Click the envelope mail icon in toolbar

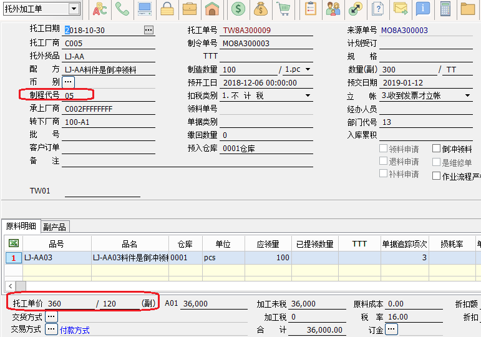pyautogui.click(x=401, y=9)
